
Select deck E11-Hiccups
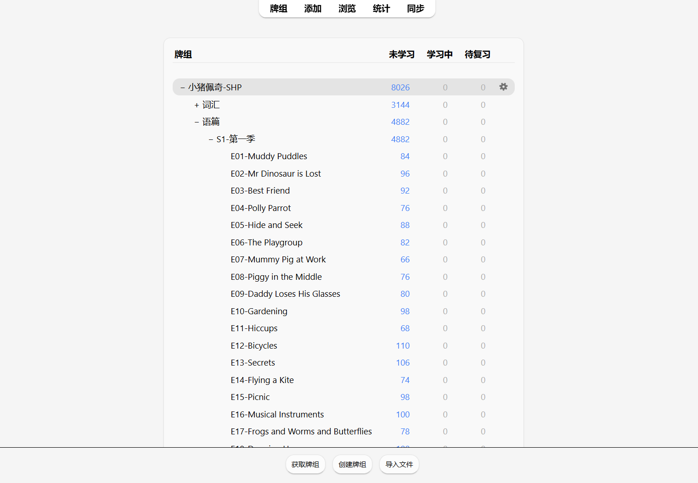(x=254, y=328)
